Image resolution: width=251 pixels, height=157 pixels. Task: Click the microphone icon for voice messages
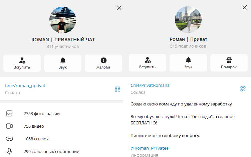pyautogui.click(x=9, y=151)
